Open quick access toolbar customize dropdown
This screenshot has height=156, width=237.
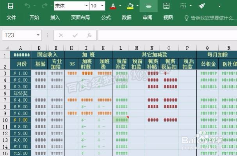click(x=219, y=6)
